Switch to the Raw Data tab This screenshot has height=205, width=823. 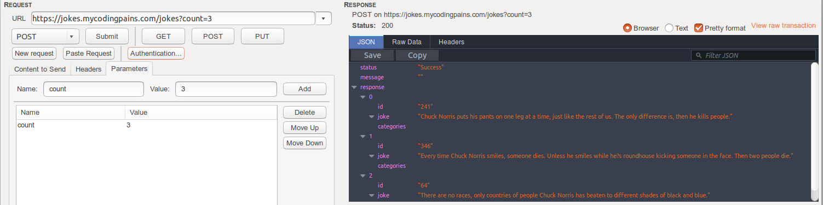(x=407, y=42)
